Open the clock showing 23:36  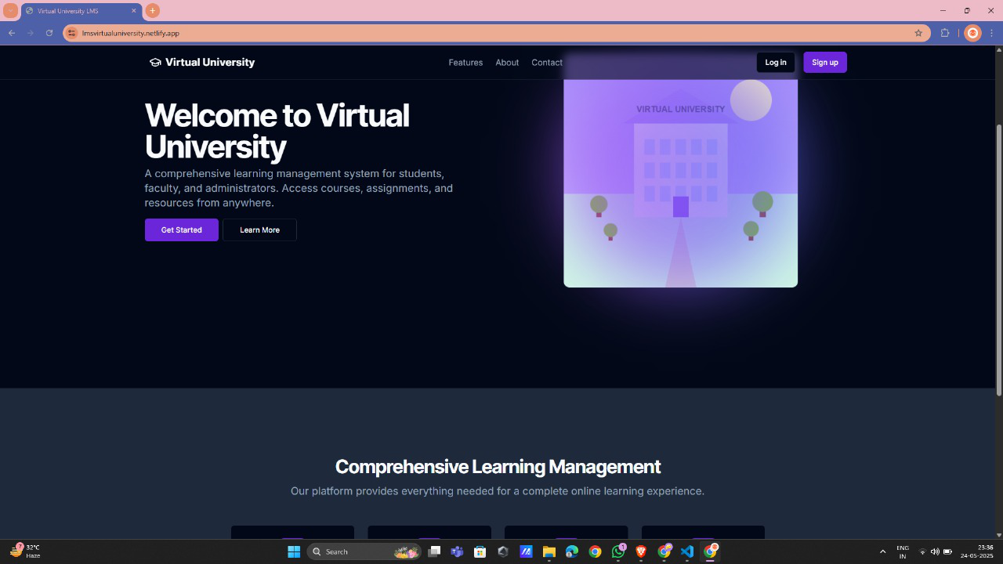click(x=977, y=551)
